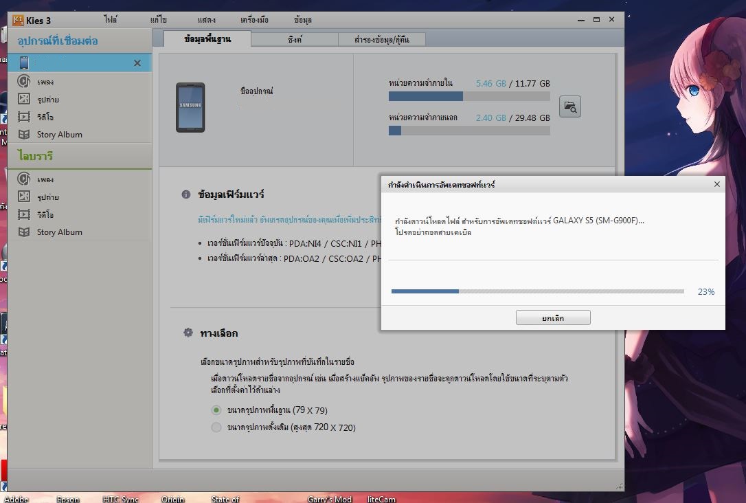The width and height of the screenshot is (746, 503).
Task: Open library เพลง icon
Action: click(x=24, y=179)
